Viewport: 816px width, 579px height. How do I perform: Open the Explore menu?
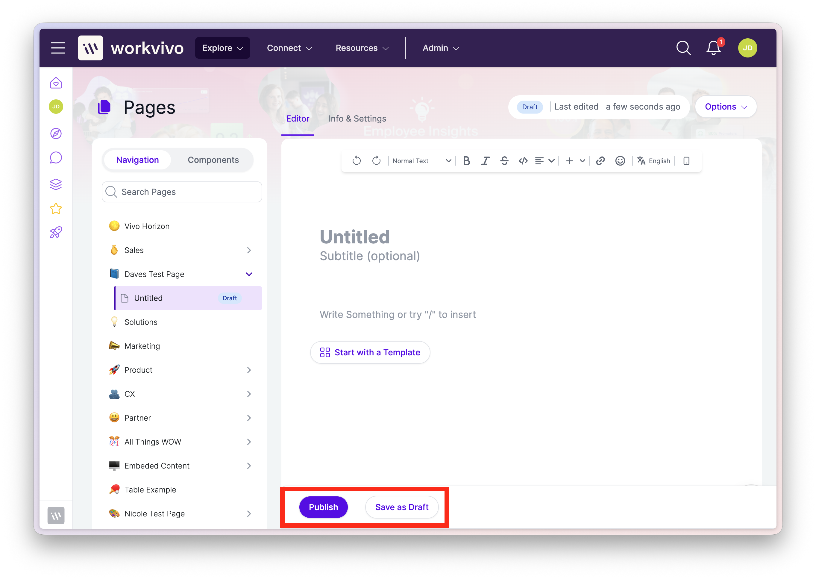click(222, 48)
